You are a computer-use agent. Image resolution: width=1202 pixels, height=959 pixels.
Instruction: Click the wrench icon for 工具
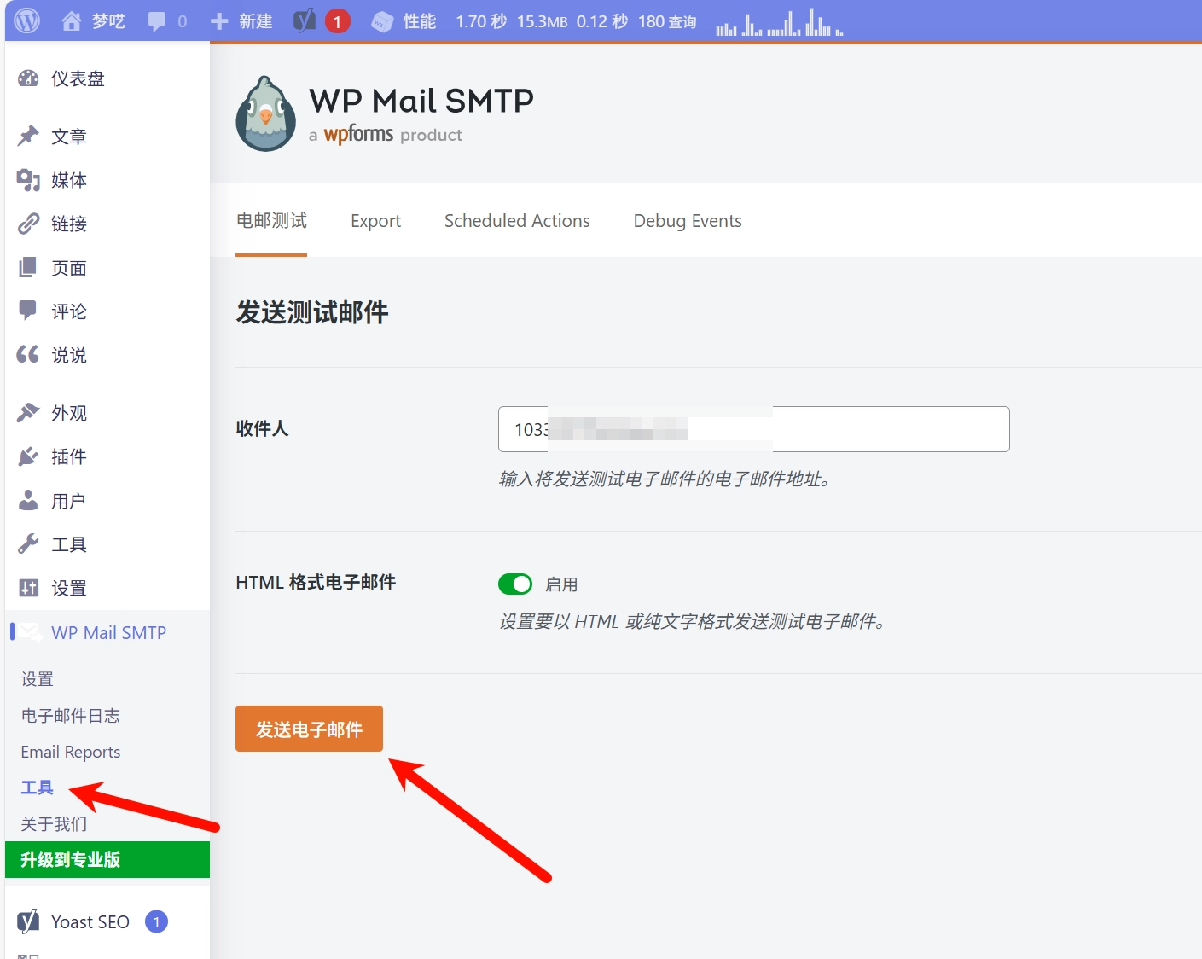[x=28, y=543]
